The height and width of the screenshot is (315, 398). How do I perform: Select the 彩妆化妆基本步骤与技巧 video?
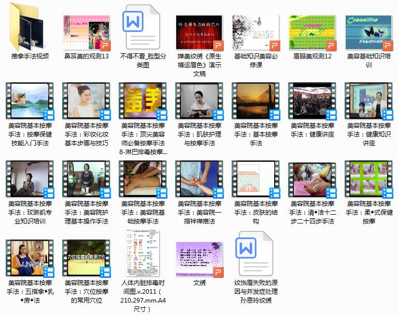point(86,100)
